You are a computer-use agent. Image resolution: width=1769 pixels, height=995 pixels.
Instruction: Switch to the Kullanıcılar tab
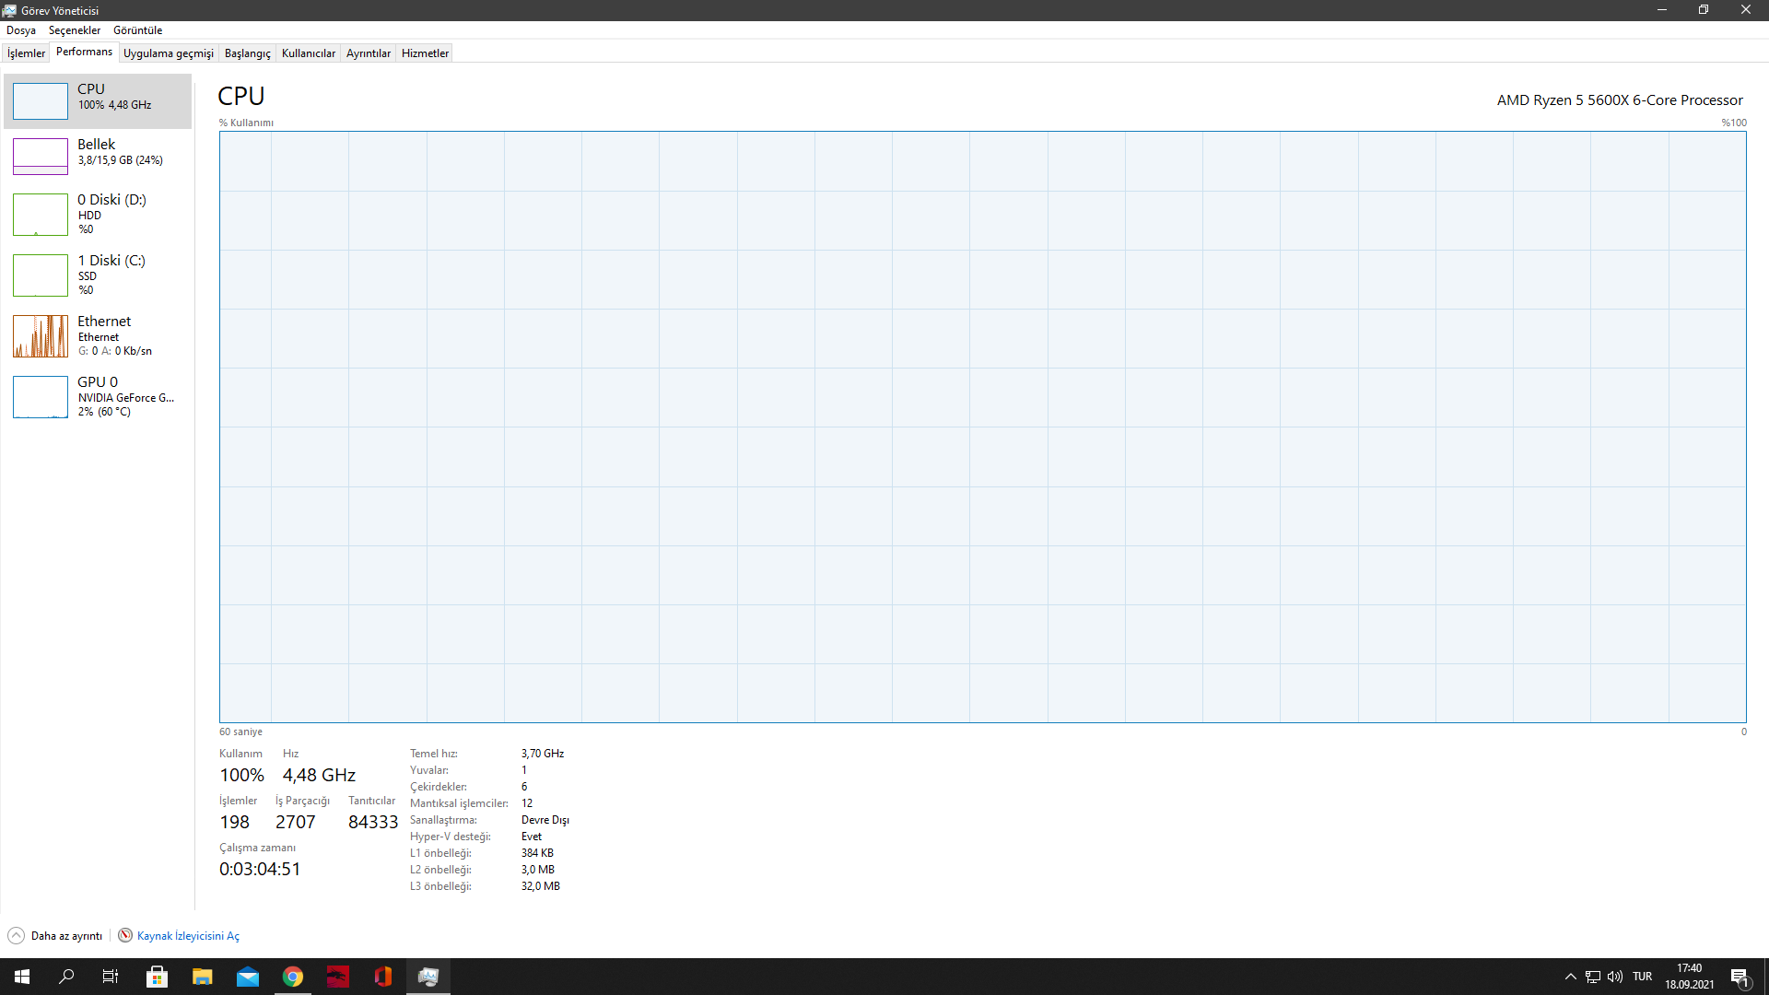click(309, 53)
